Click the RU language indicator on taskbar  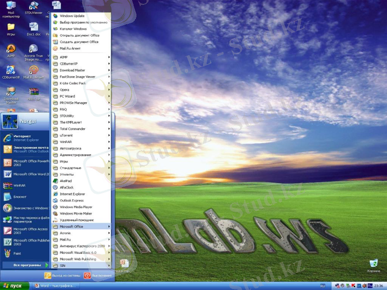click(x=323, y=286)
